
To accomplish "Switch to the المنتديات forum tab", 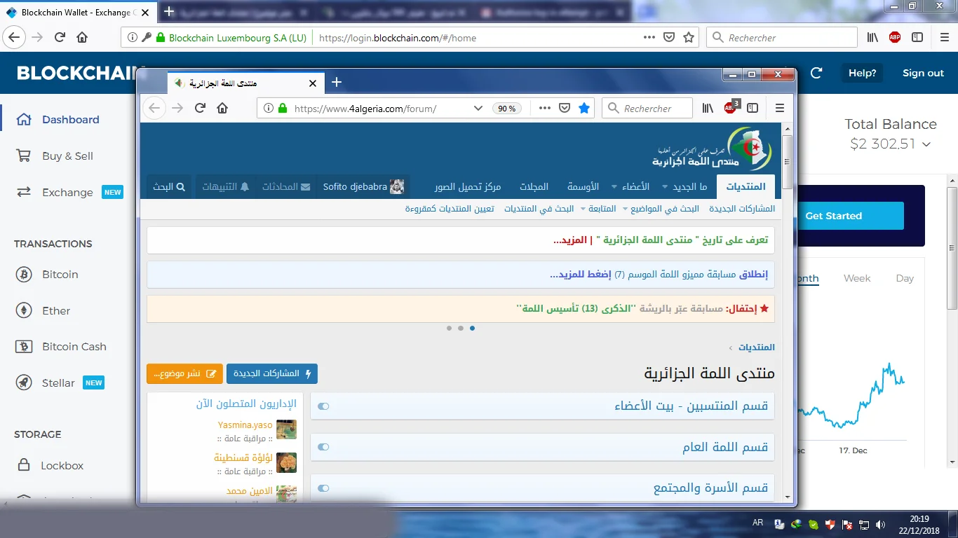I will (x=746, y=187).
